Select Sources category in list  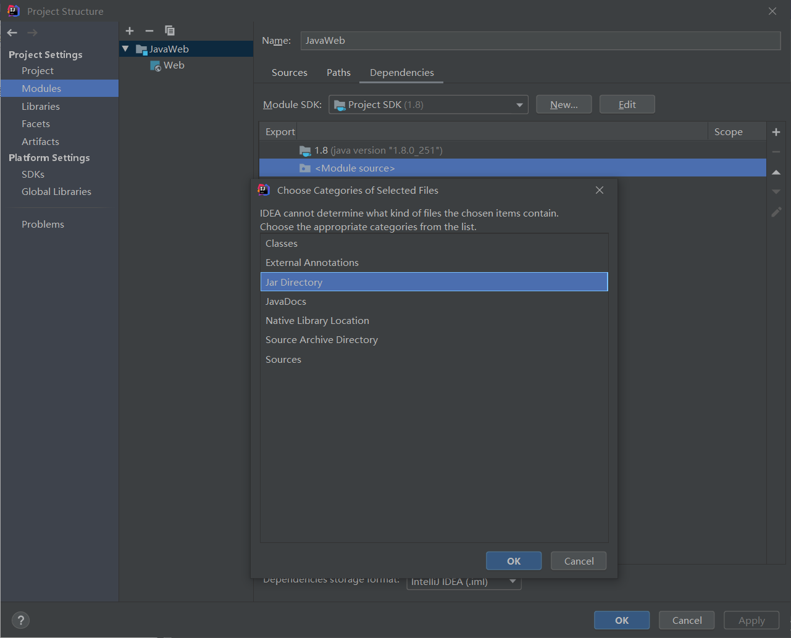click(434, 360)
